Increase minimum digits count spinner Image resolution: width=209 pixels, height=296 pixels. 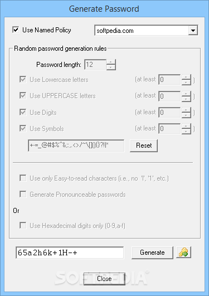pyautogui.click(x=186, y=110)
